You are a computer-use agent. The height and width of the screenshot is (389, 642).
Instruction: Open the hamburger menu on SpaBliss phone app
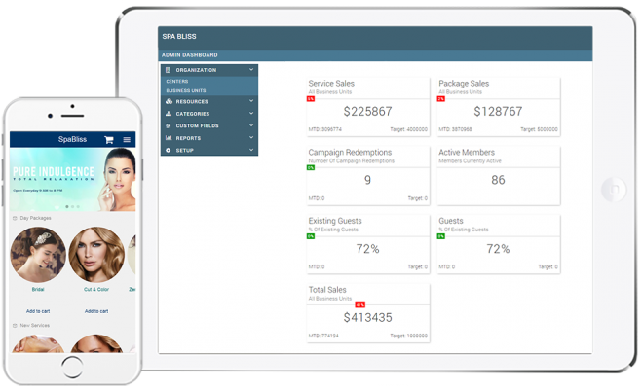pyautogui.click(x=127, y=140)
